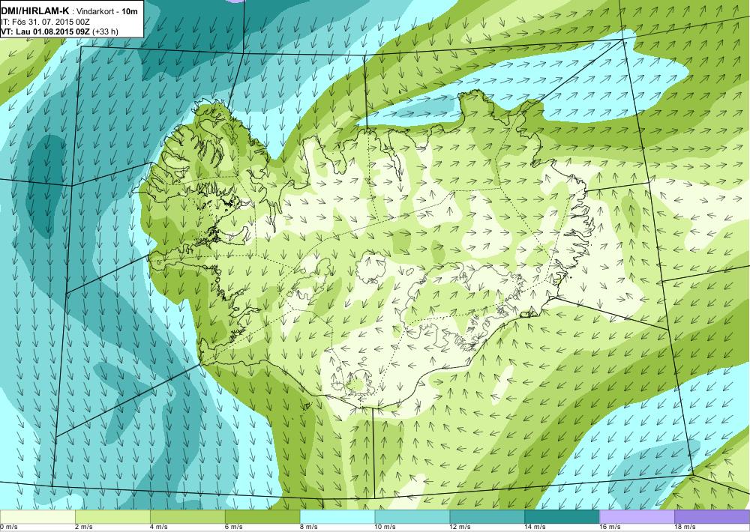Screen dimensions: 750x532
Task: Click the 6 m/s dark green legend swatch
Action: click(262, 517)
